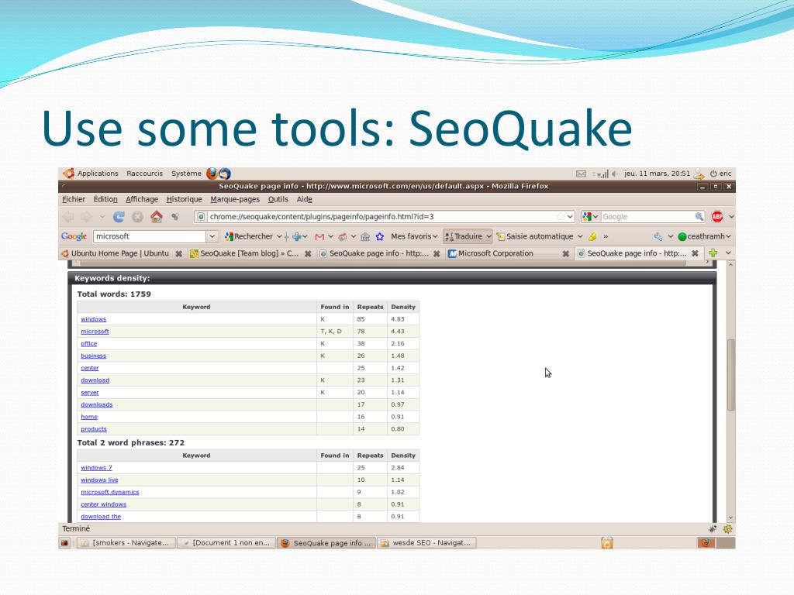Show more Google toolbar items chevron
Image resolution: width=794 pixels, height=595 pixels.
tap(606, 236)
